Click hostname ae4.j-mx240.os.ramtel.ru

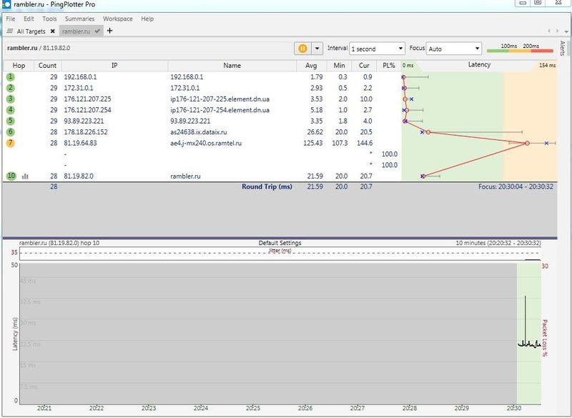click(x=206, y=143)
